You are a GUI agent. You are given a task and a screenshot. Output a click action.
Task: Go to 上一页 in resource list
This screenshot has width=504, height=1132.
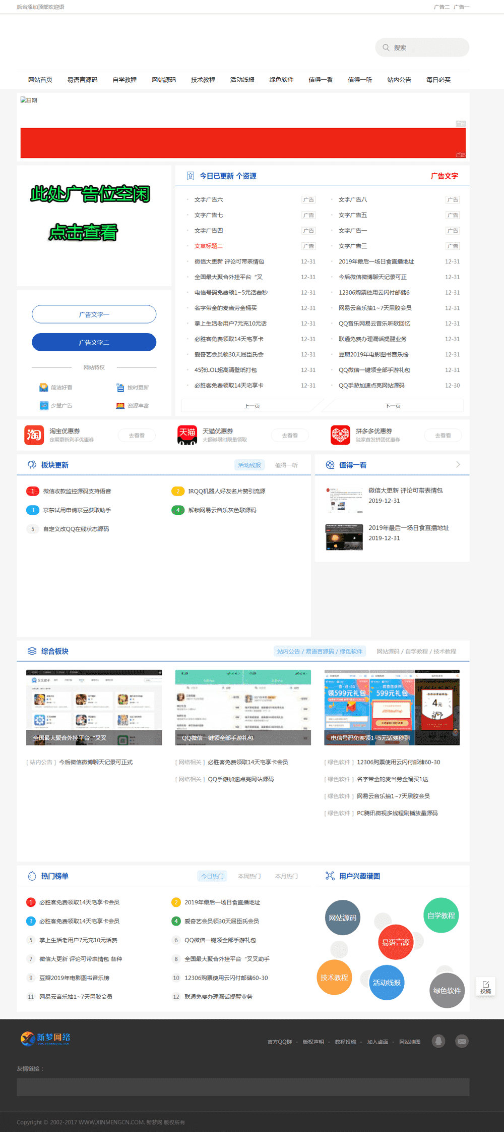point(252,406)
